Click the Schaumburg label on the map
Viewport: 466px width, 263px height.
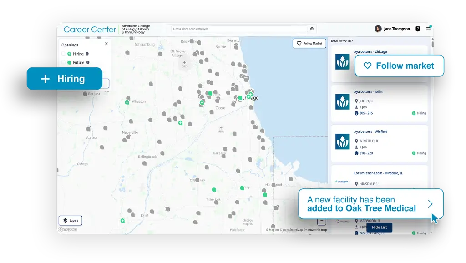pyautogui.click(x=145, y=44)
